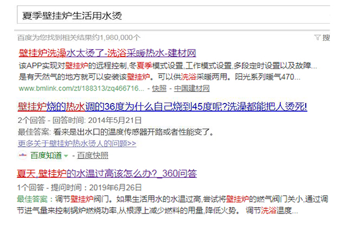Expand the dropdown arrow after bmlink URL

[x=148, y=88]
